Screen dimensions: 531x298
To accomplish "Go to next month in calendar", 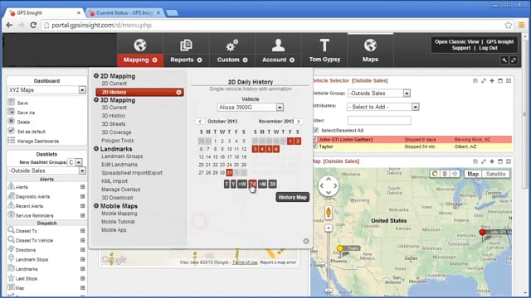I will coord(299,122).
